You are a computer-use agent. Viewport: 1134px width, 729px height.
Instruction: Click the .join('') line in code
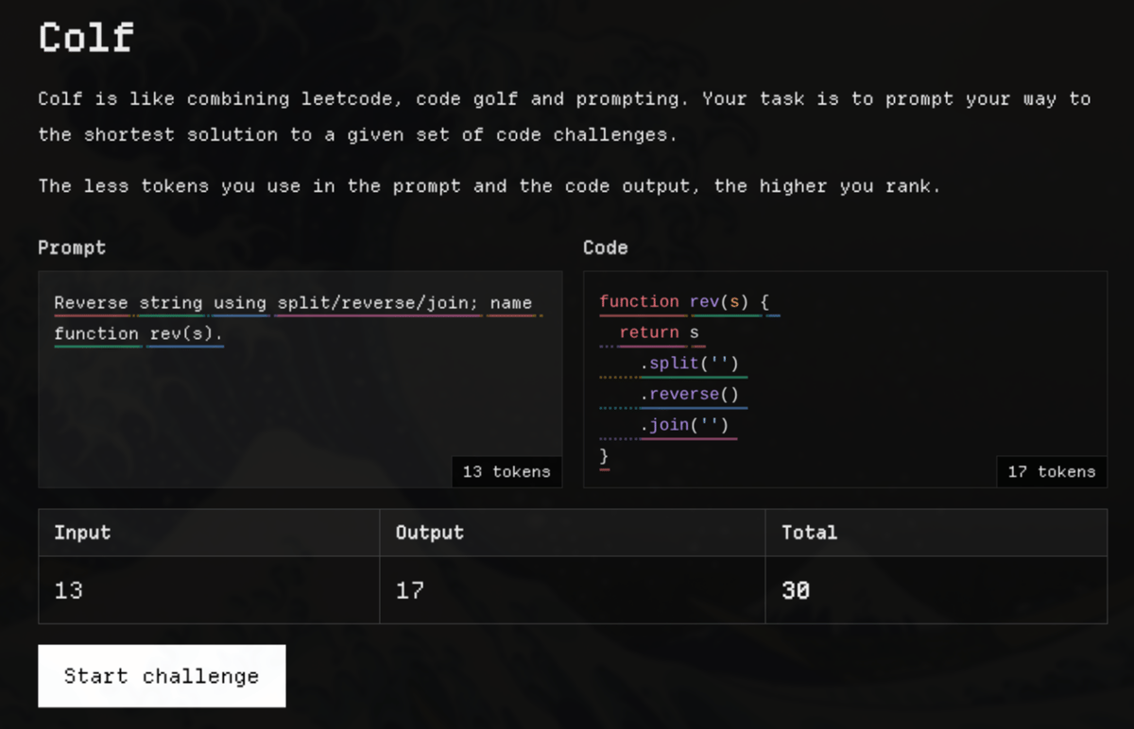pos(684,425)
